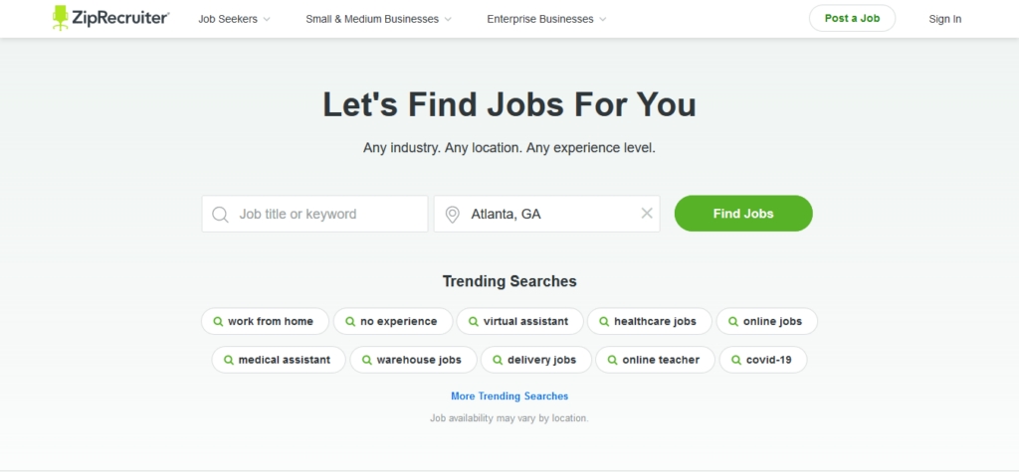
Task: Click search icon on 'work from home' chip
Action: pos(218,321)
